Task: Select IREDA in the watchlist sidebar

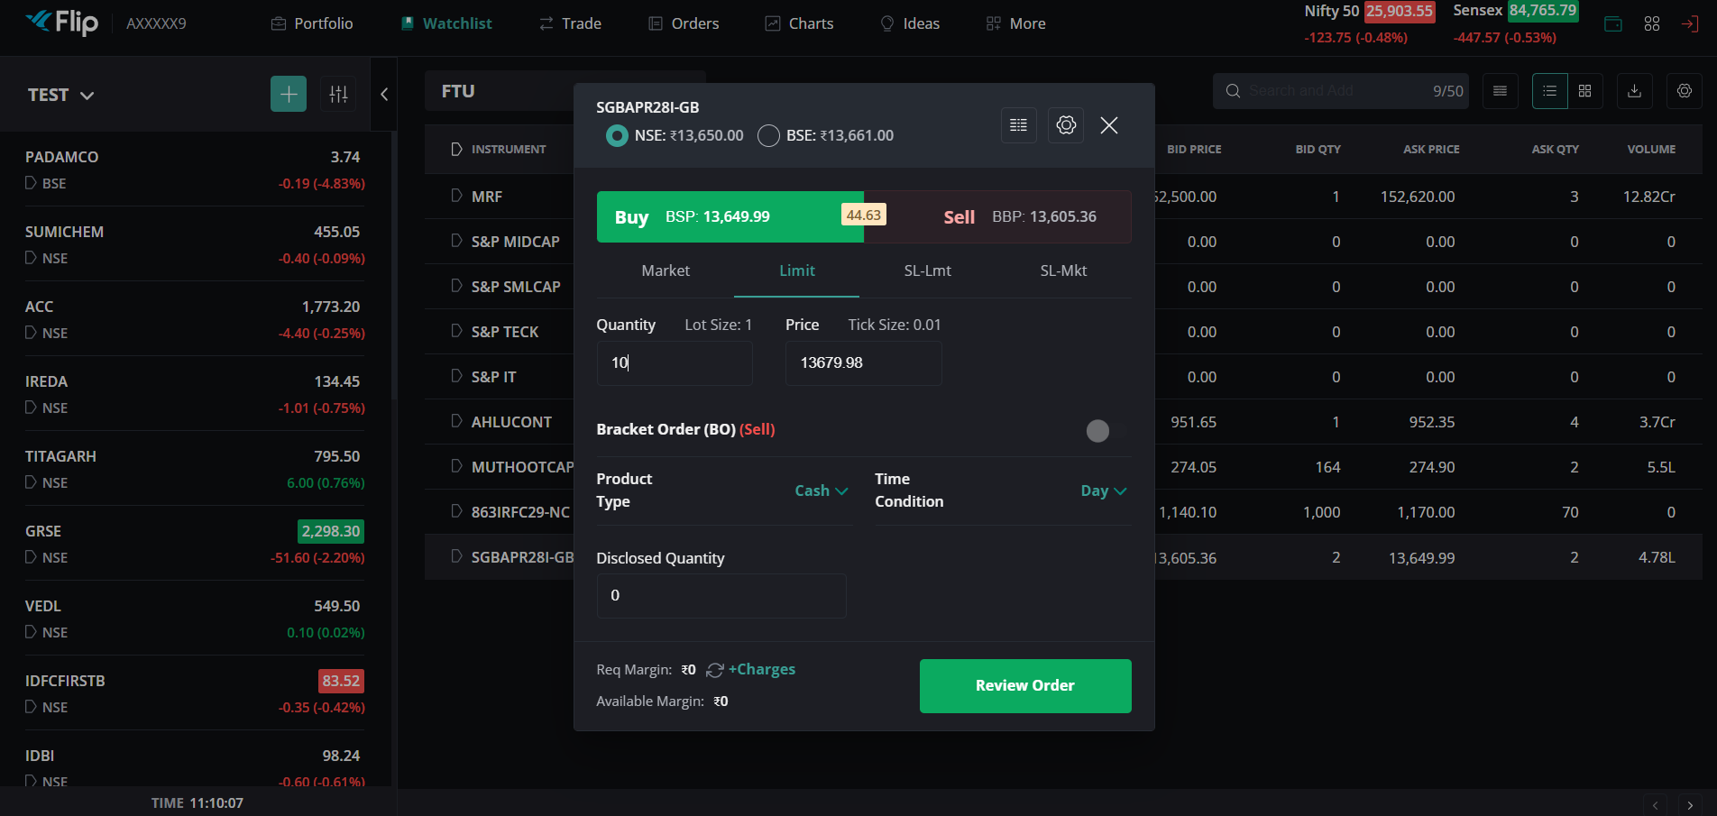Action: (195, 394)
